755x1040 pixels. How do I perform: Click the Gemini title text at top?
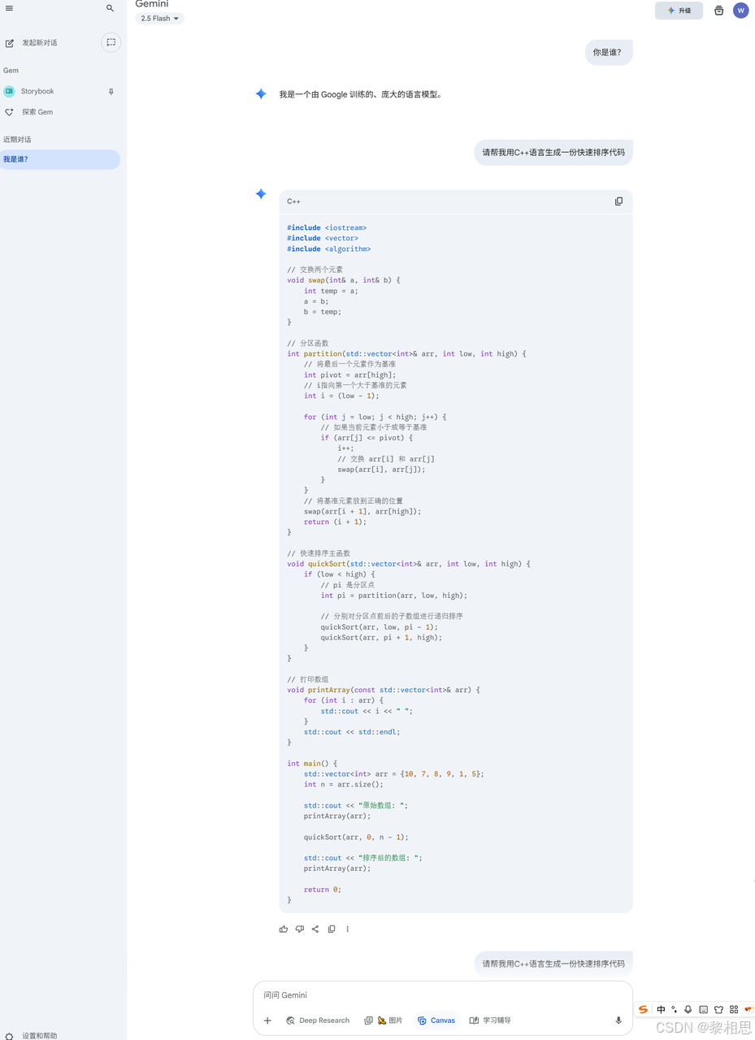pyautogui.click(x=152, y=4)
